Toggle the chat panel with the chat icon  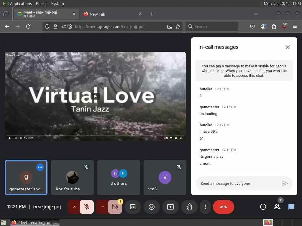[291, 207]
